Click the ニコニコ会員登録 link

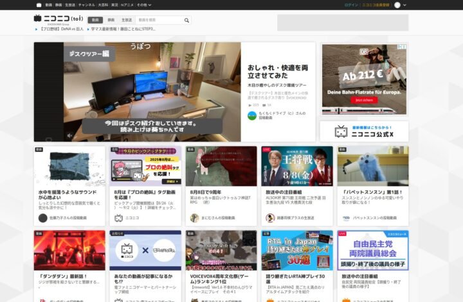coord(376,5)
